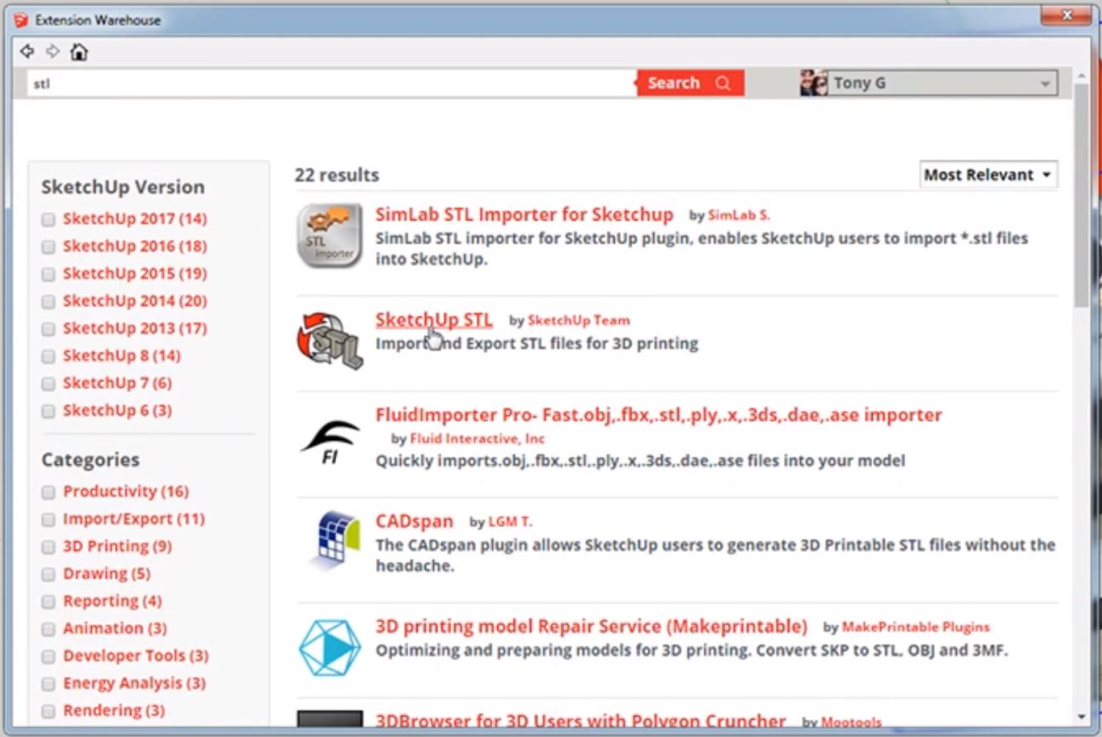Click author link MakePrintable Plugins

point(916,627)
